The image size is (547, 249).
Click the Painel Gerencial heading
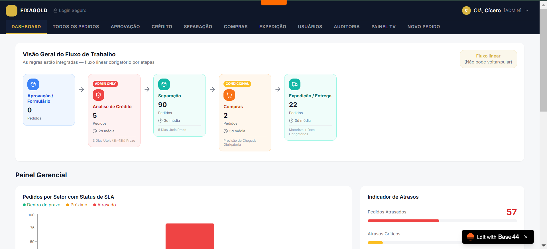click(x=41, y=175)
